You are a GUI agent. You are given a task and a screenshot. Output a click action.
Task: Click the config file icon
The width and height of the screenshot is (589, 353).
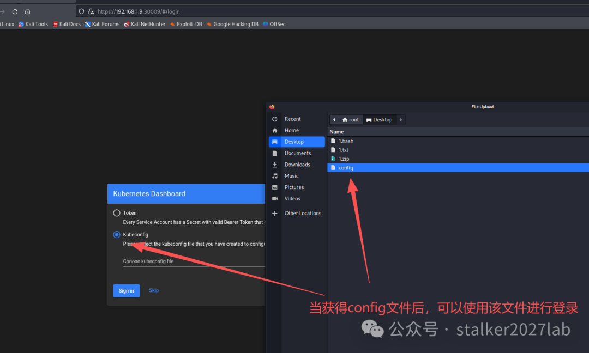333,168
